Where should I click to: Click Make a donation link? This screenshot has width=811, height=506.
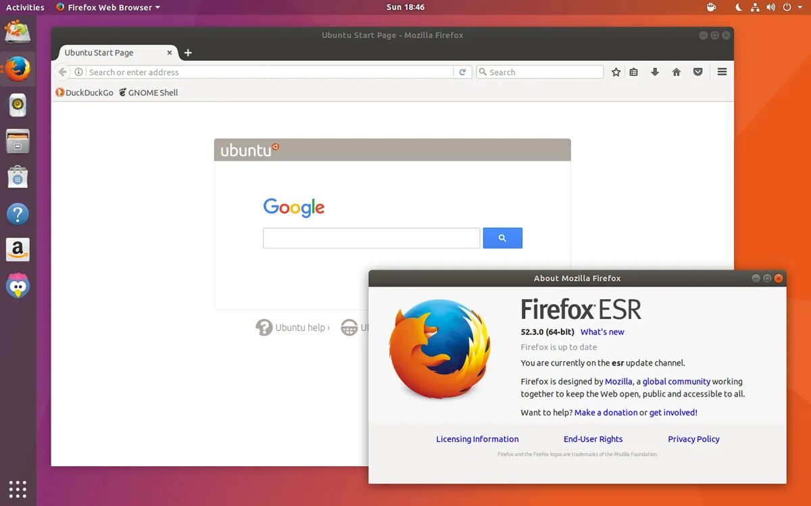[606, 413]
